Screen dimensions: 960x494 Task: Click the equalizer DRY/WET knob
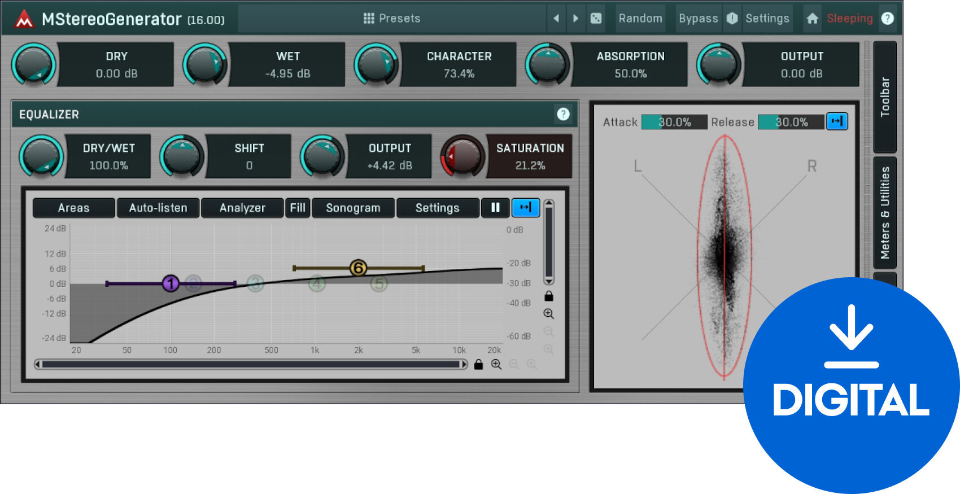[x=41, y=156]
